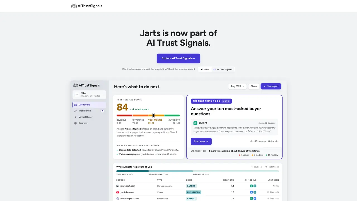
Task: Click the red YouTube icon in the sources table
Action: point(118,192)
